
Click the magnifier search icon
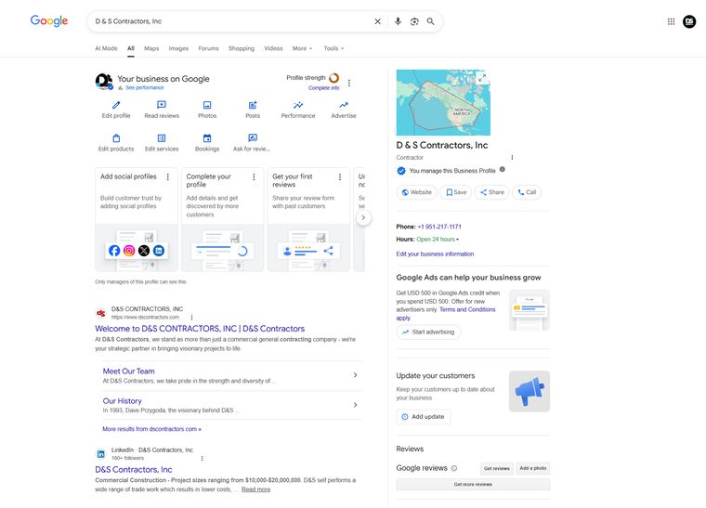tap(430, 21)
